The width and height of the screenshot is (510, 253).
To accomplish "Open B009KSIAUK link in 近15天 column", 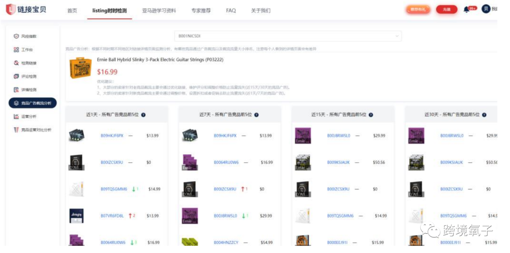I will pyautogui.click(x=339, y=162).
